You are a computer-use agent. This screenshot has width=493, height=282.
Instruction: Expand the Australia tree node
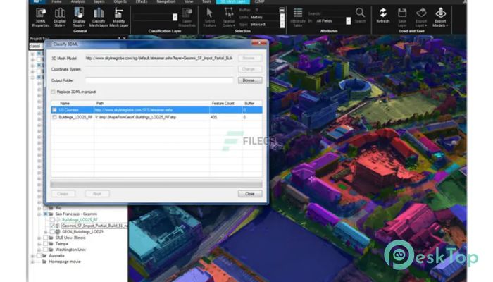coord(32,255)
